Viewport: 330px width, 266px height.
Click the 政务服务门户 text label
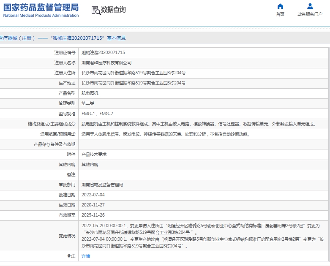(310, 14)
